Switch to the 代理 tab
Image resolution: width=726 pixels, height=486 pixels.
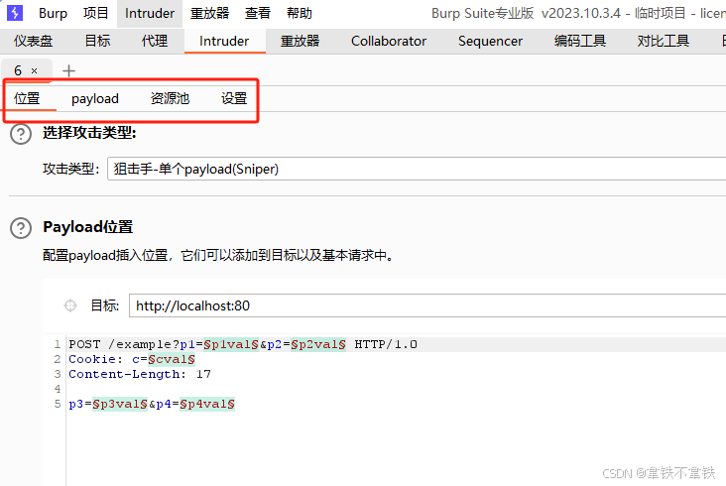pos(155,41)
